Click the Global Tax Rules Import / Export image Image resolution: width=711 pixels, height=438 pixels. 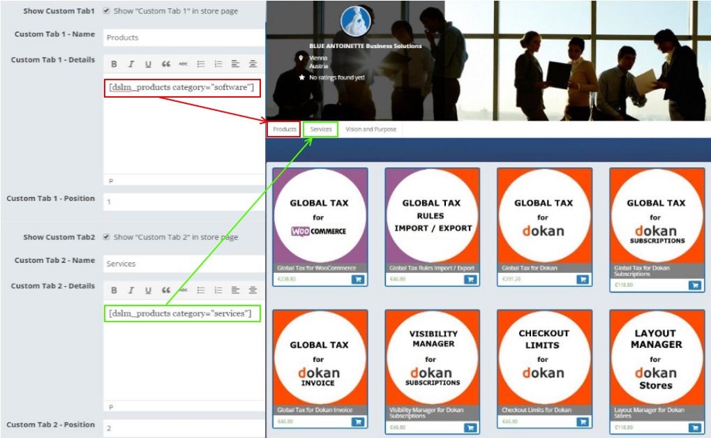(x=432, y=216)
